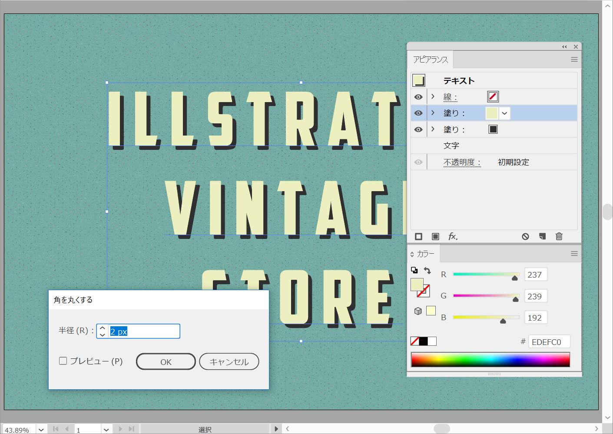Open the zoom level dropdown at 43.89%
Image resolution: width=613 pixels, height=434 pixels.
[41, 430]
